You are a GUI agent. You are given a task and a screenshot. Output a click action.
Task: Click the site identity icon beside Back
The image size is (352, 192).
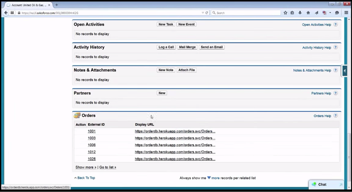click(x=13, y=13)
